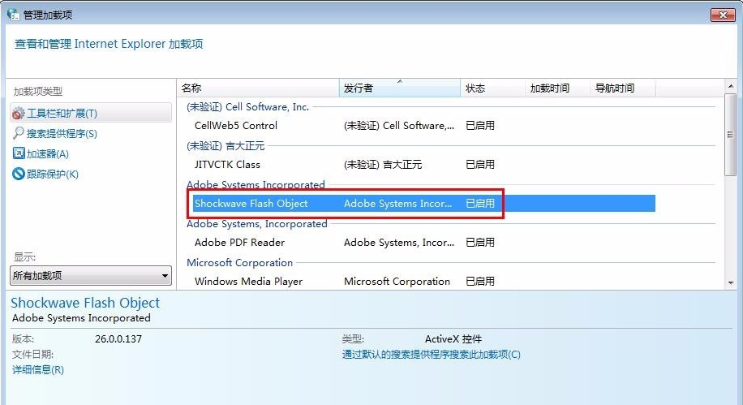Click the 状态 column header
This screenshot has width=743, height=405.
click(492, 88)
